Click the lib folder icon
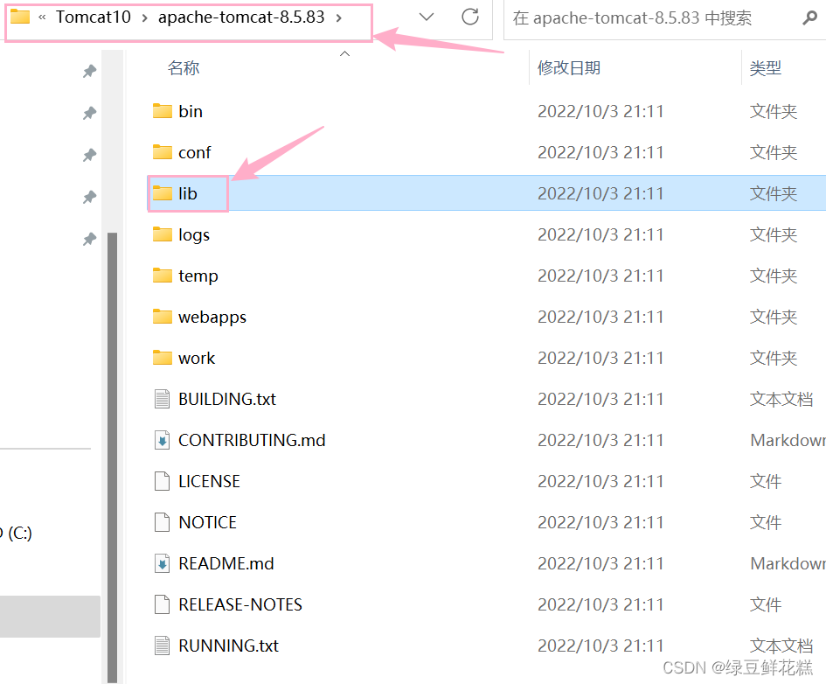 [163, 193]
